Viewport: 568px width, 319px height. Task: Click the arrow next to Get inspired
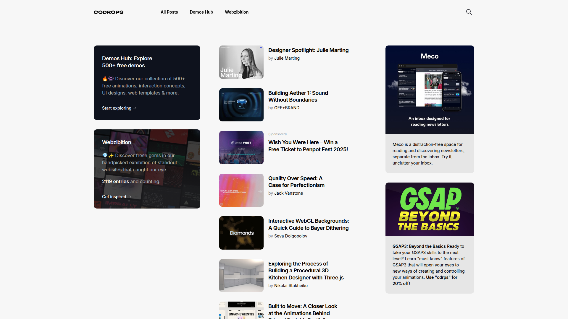click(x=130, y=197)
